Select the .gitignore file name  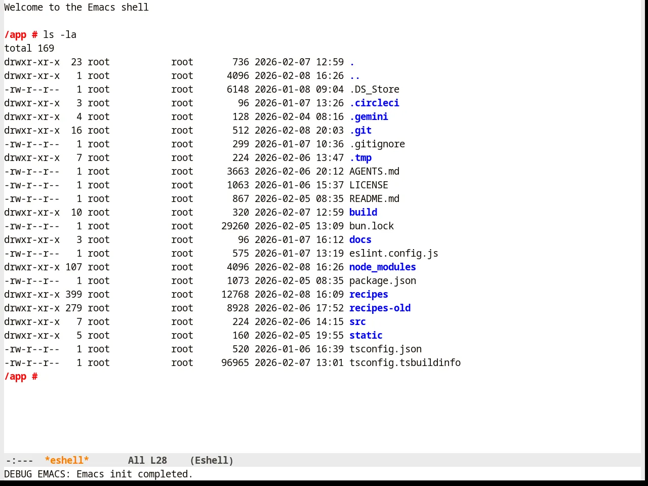point(377,144)
